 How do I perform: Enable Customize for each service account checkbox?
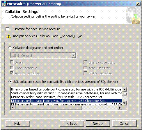[x=7, y=29]
